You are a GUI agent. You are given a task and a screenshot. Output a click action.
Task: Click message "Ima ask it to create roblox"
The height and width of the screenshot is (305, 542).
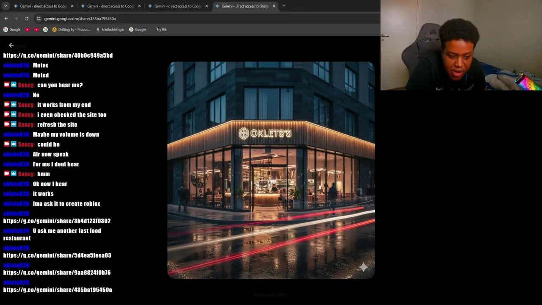click(x=66, y=204)
